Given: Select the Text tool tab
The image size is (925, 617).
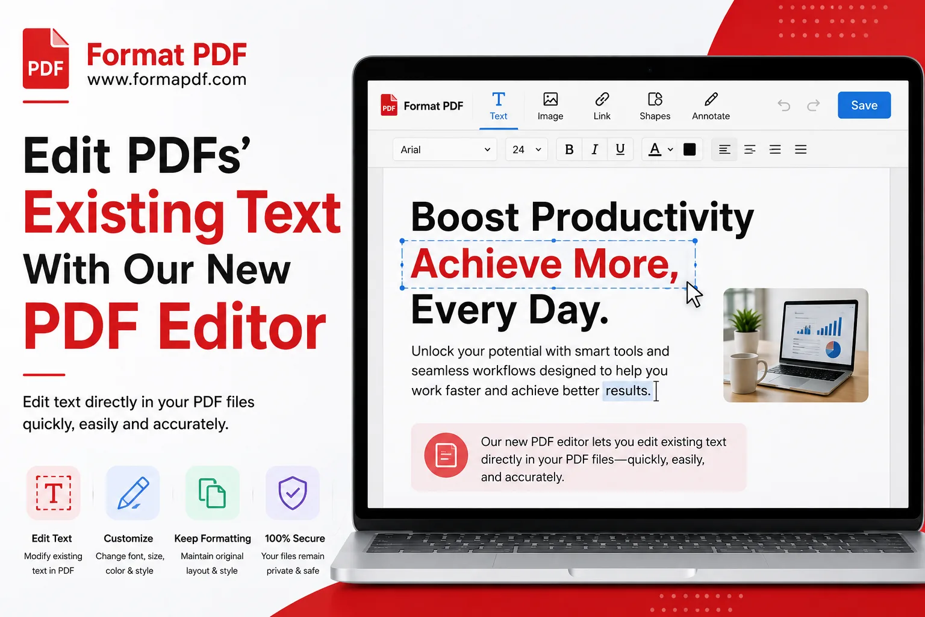Looking at the screenshot, I should pos(499,107).
